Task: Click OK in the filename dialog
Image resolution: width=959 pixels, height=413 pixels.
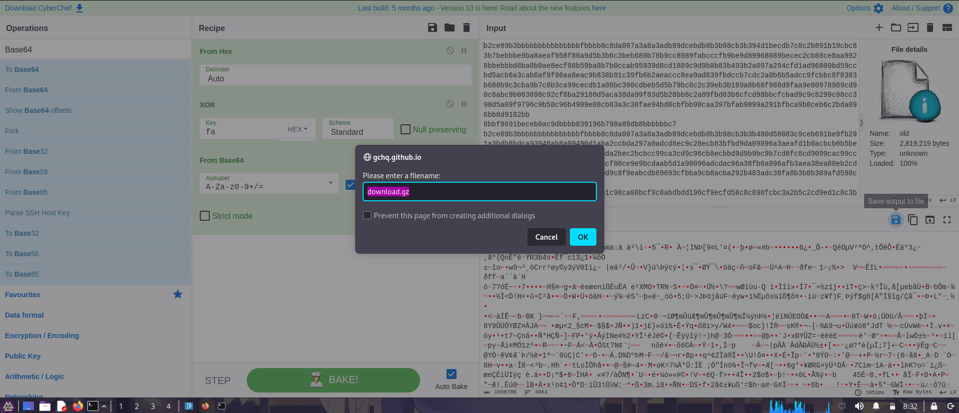Action: coord(583,237)
